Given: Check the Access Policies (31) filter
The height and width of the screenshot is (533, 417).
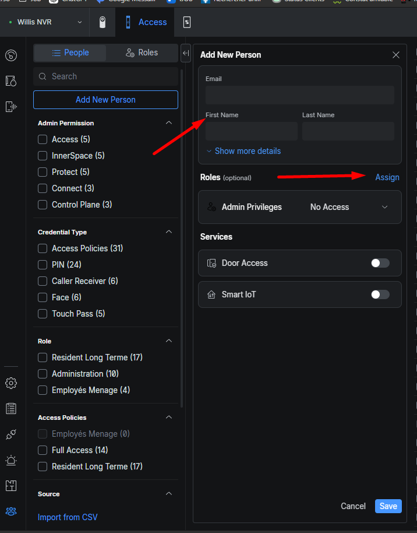Looking at the screenshot, I should [43, 248].
